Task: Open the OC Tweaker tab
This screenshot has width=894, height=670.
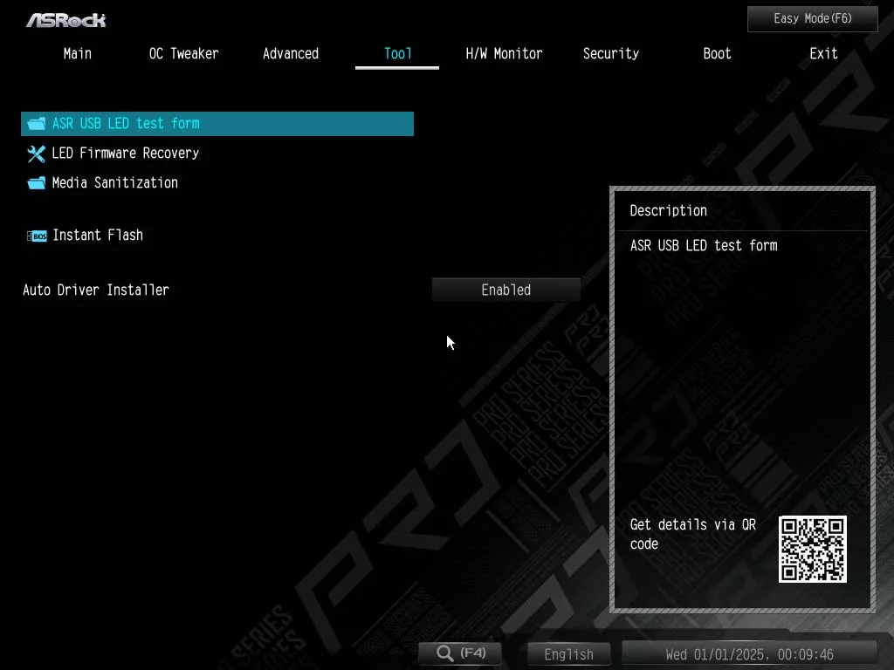Action: (x=183, y=53)
